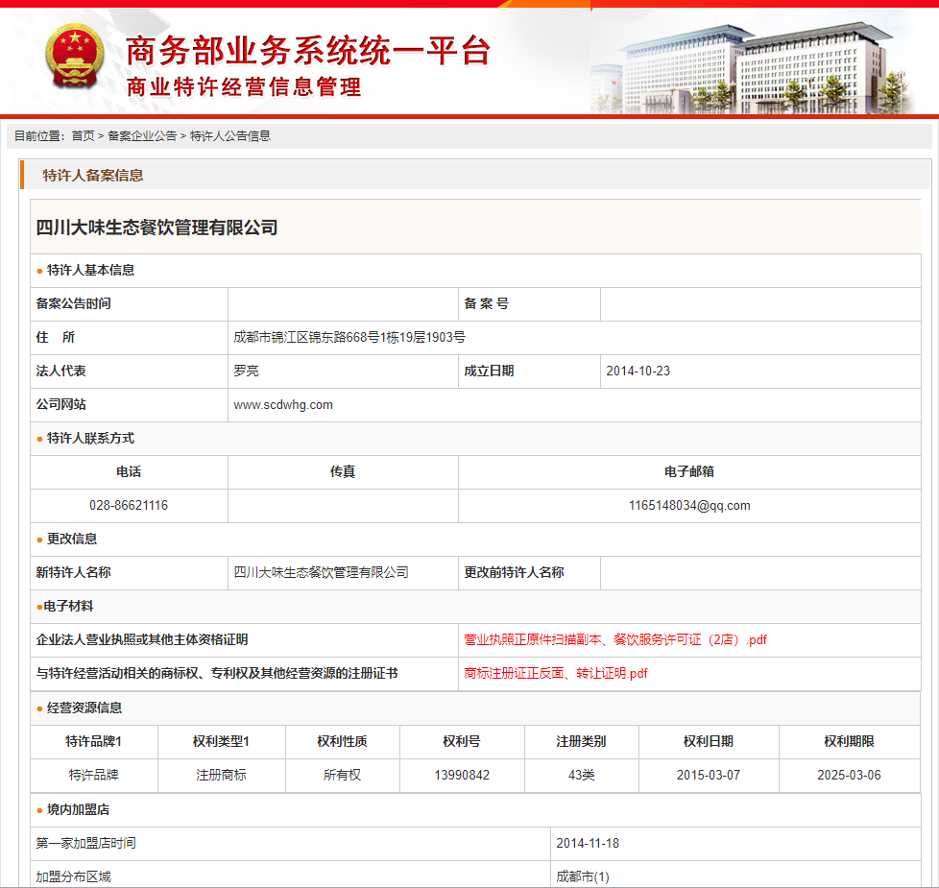Click the 更改前特许人名称 label

click(x=514, y=572)
